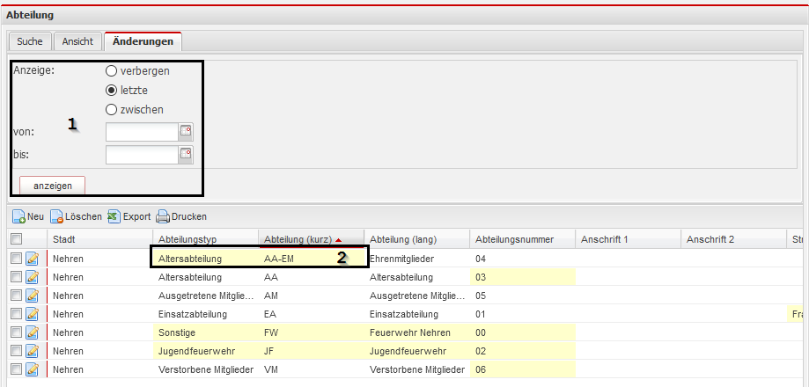Edit the Einsatzabteilung row via pencil icon
Screen dimensions: 809x387
tap(33, 314)
